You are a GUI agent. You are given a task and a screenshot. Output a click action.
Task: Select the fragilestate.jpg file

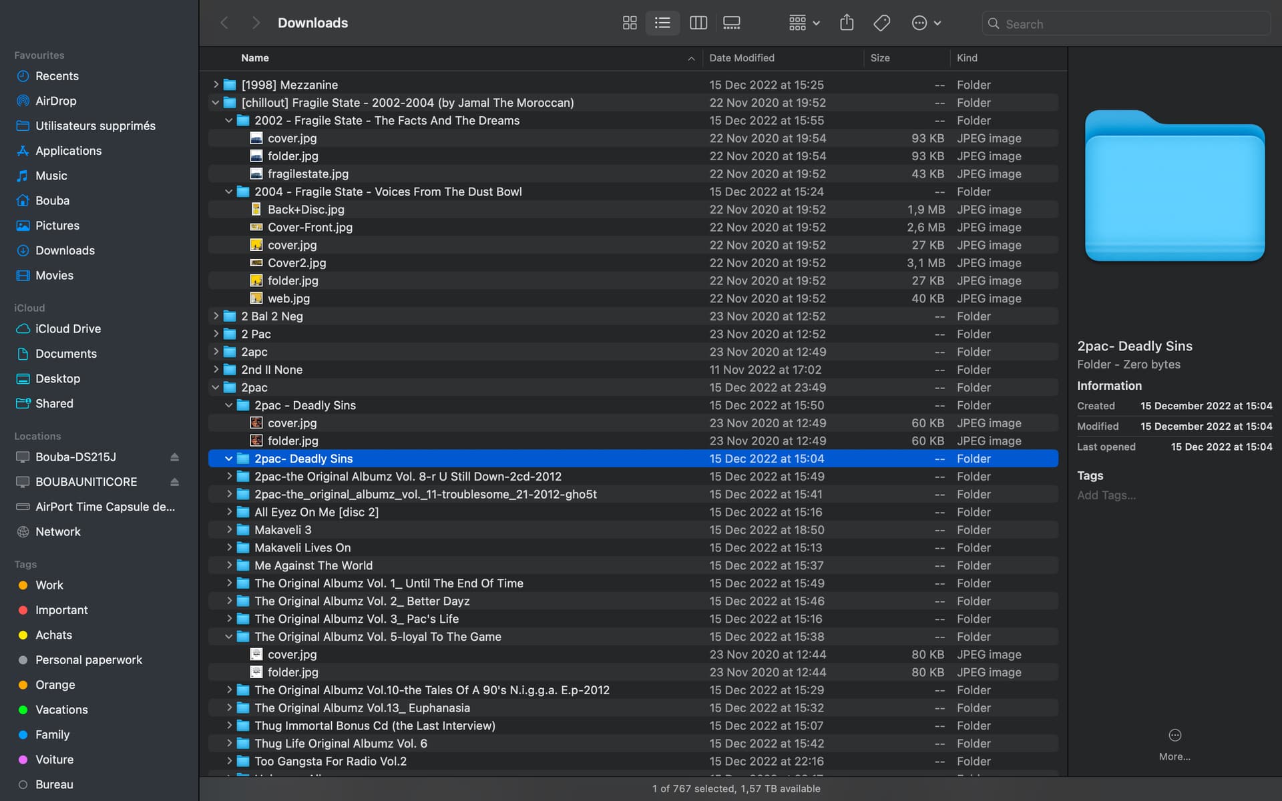click(633, 174)
